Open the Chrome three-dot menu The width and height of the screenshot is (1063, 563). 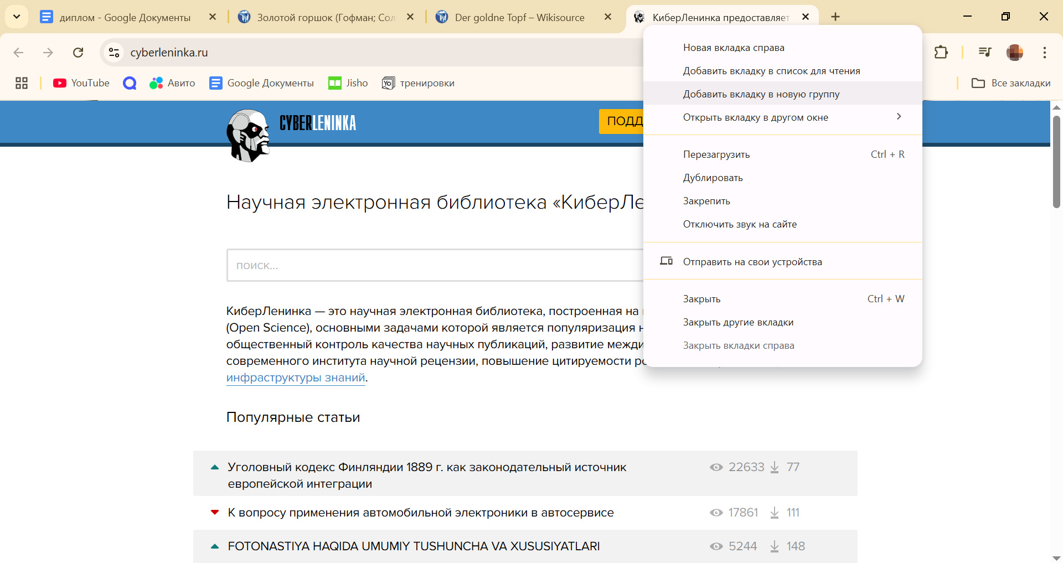pyautogui.click(x=1045, y=53)
